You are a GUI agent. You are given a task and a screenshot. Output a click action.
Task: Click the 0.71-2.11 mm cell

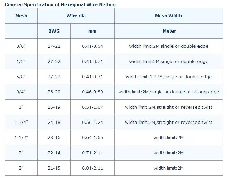coord(92,153)
